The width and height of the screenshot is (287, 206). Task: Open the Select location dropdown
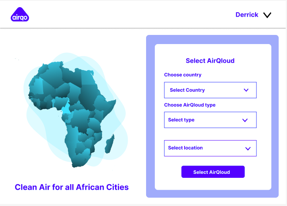coord(210,148)
